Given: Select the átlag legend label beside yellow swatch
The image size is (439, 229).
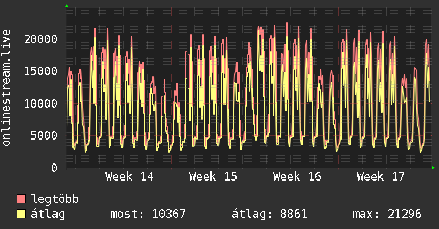Looking at the screenshot, I should [48, 214].
